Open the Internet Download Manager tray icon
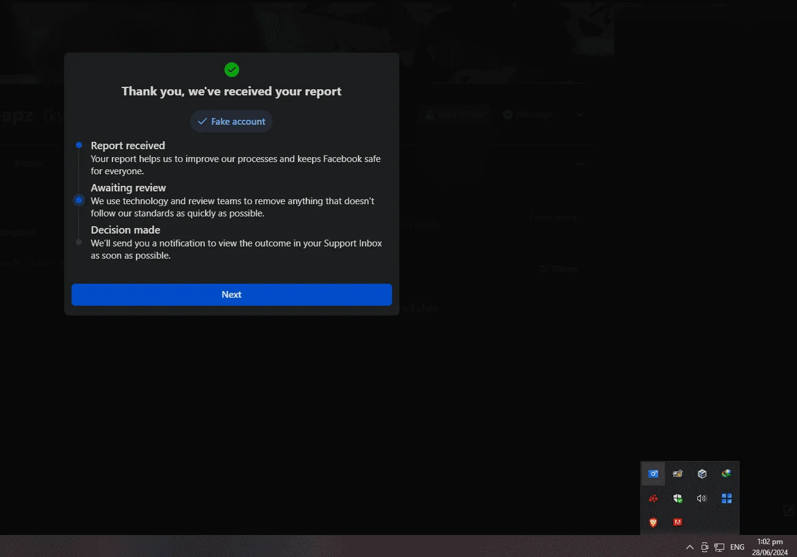The width and height of the screenshot is (797, 557). tap(727, 474)
